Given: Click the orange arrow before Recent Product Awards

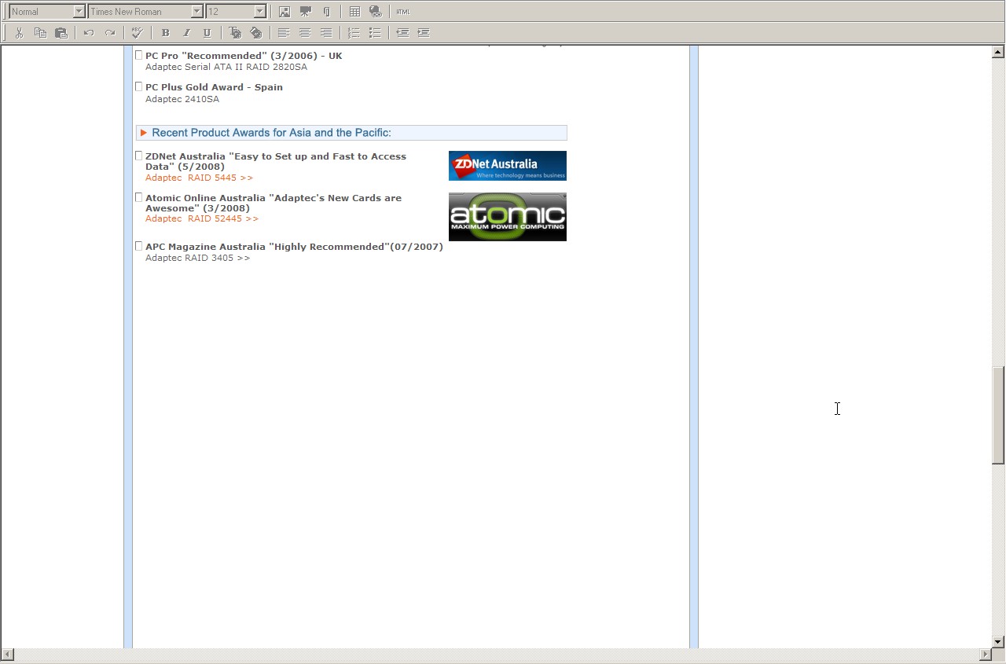Looking at the screenshot, I should pyautogui.click(x=143, y=133).
